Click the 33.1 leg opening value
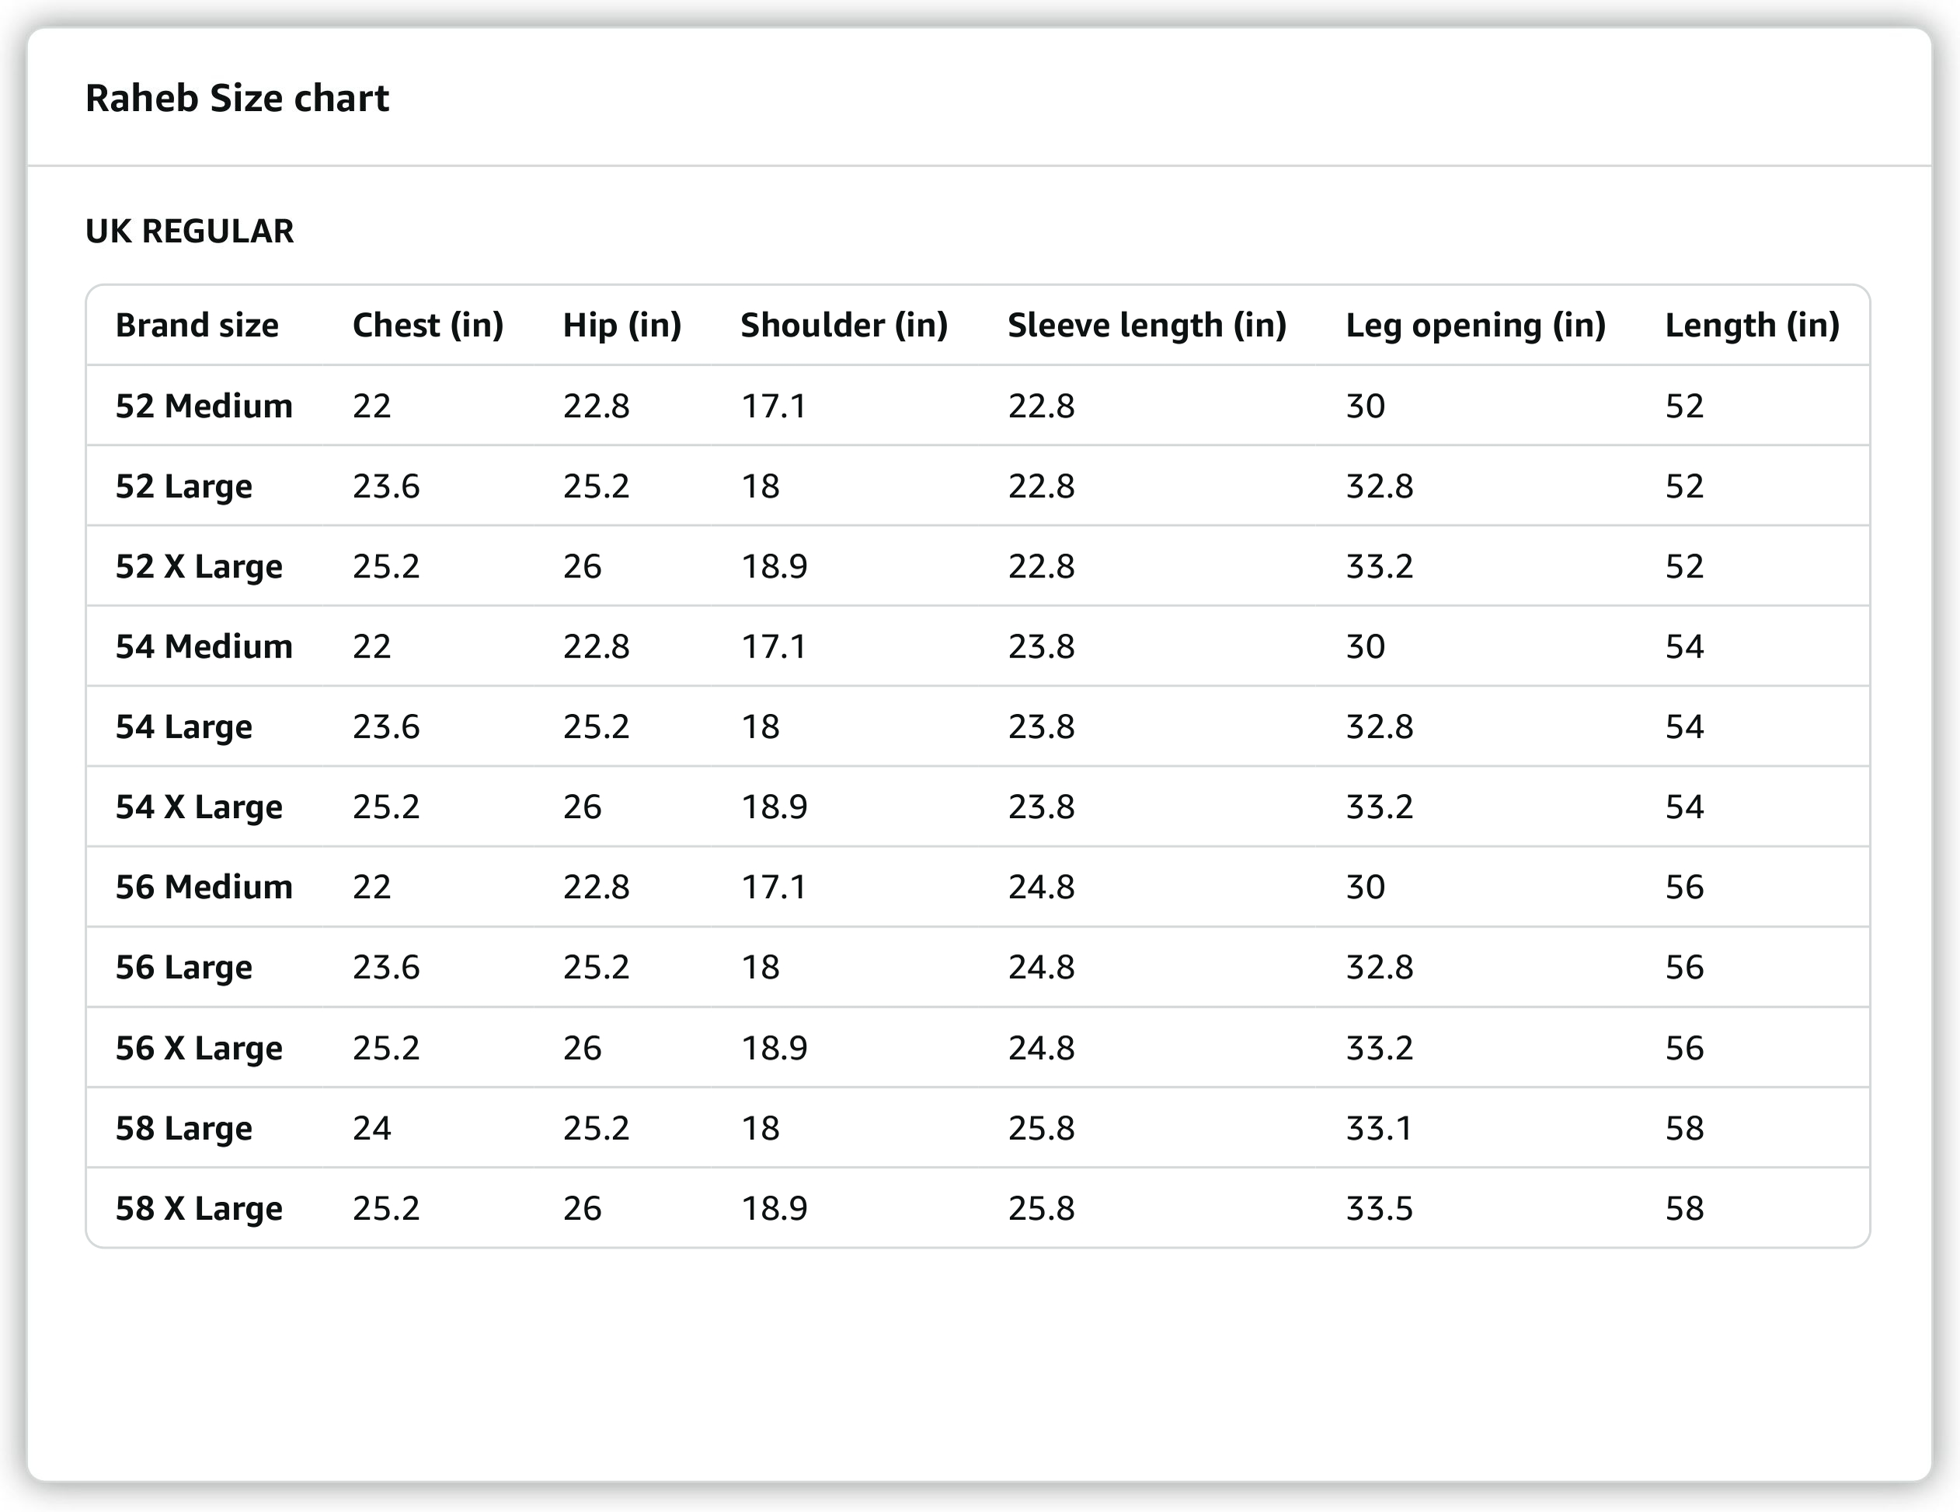Image resolution: width=1960 pixels, height=1512 pixels. (1378, 1128)
